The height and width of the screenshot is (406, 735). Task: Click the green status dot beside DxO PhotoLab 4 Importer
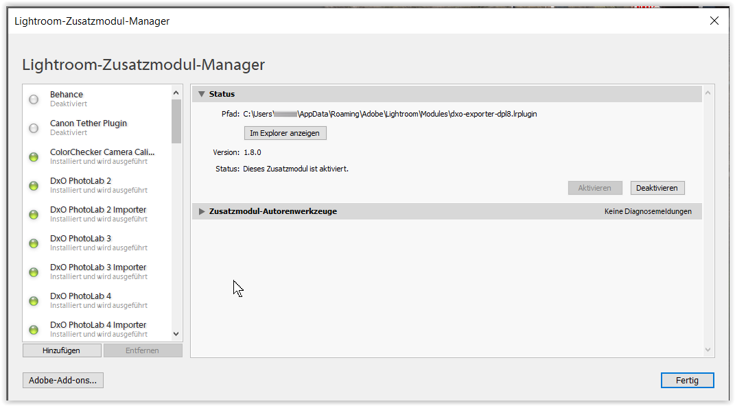point(34,330)
